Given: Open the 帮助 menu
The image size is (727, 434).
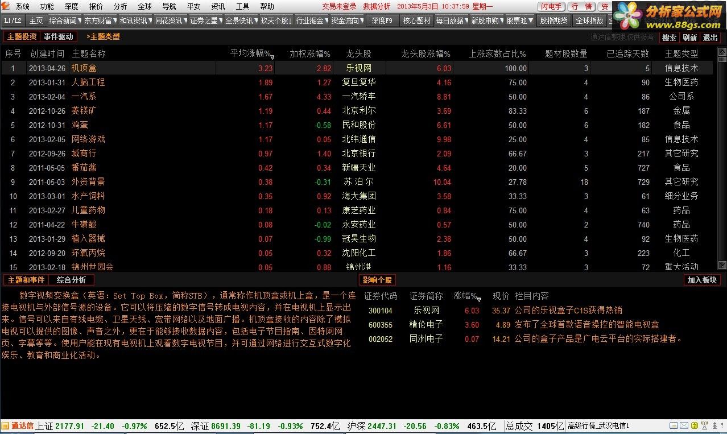Looking at the screenshot, I should (x=267, y=7).
